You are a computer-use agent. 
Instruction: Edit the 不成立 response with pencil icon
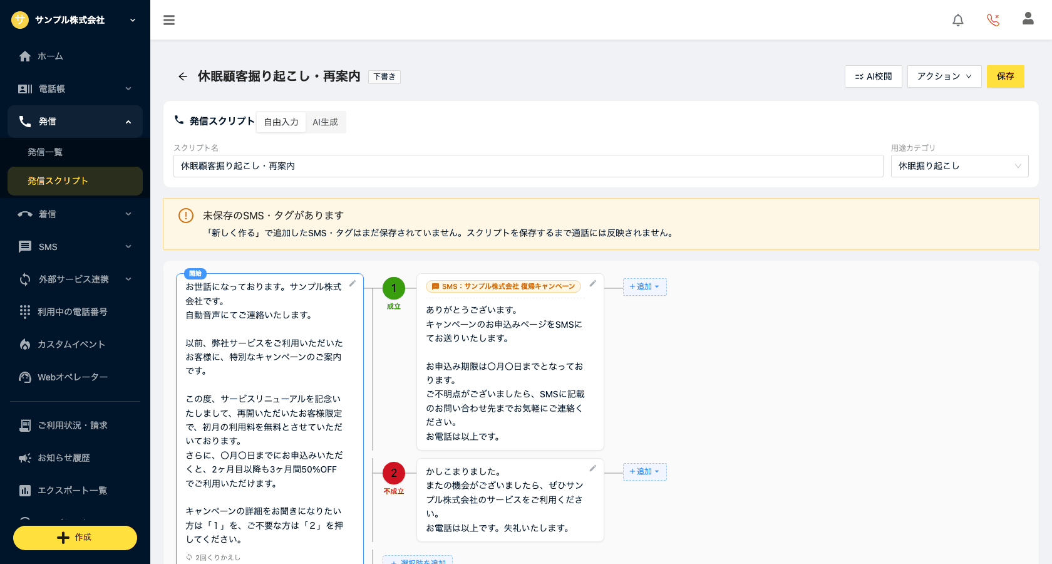tap(593, 468)
